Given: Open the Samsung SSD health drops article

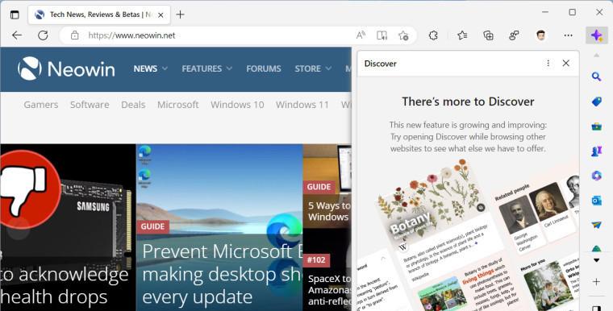Looking at the screenshot, I should pyautogui.click(x=68, y=227).
